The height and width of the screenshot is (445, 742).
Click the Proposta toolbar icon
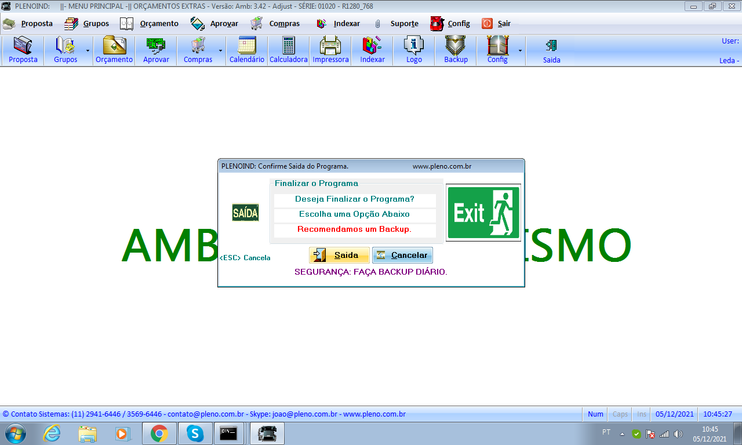23,50
